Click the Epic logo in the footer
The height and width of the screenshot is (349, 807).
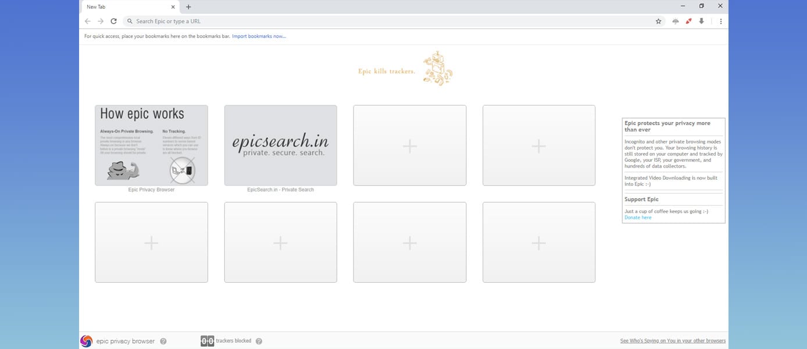click(86, 341)
